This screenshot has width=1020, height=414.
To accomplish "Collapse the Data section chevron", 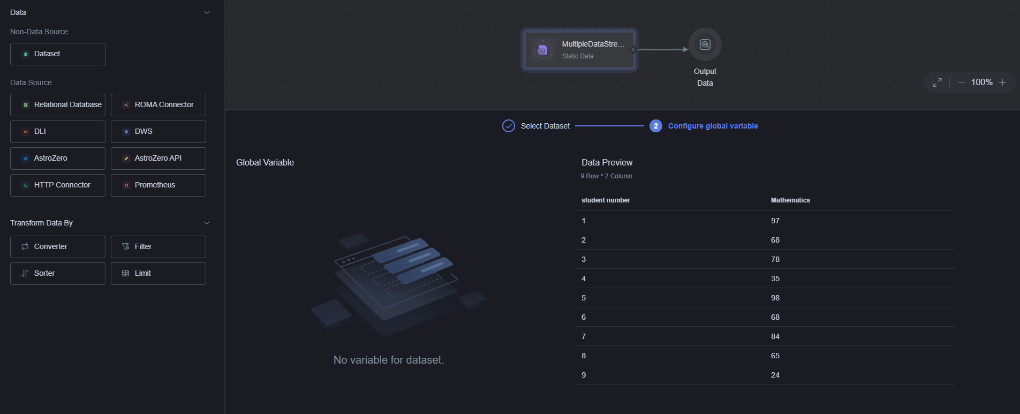I will 207,12.
